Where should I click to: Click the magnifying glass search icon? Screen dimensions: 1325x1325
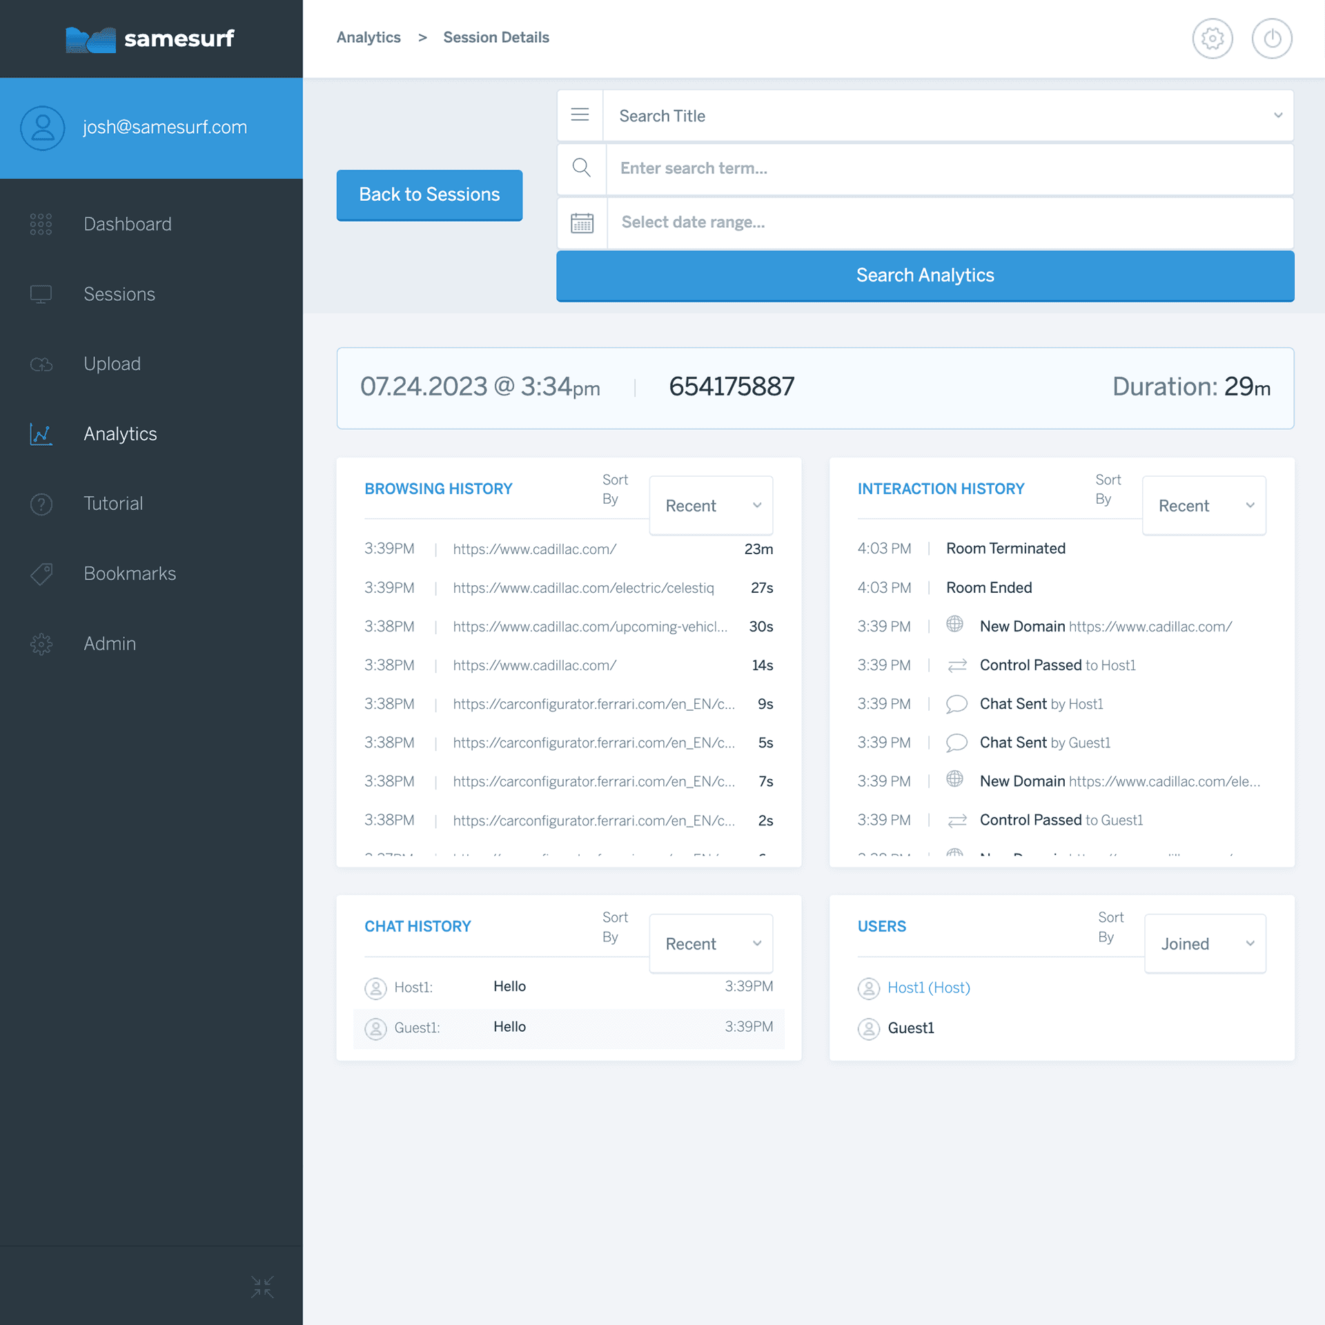click(581, 168)
